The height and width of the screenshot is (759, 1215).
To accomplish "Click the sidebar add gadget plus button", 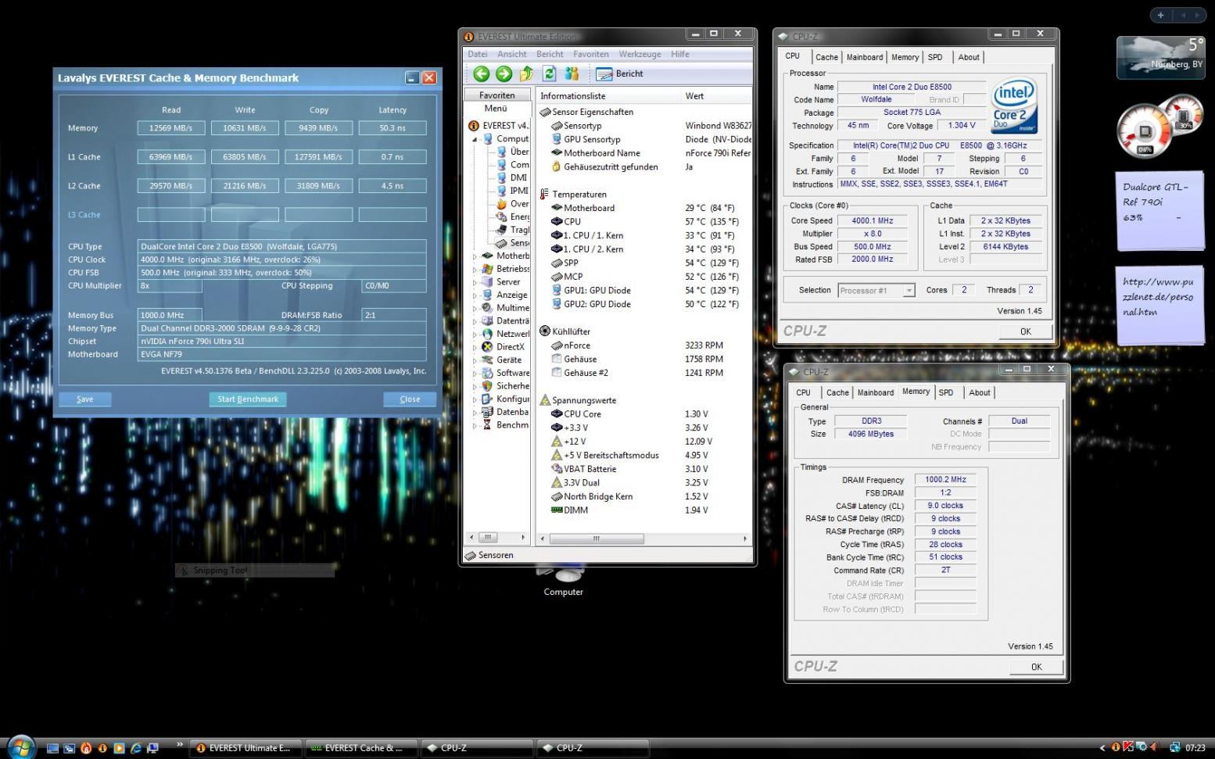I will 1160,15.
